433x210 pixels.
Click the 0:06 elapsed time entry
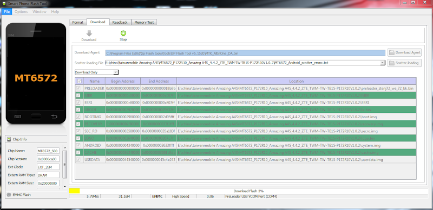[x=209, y=197]
